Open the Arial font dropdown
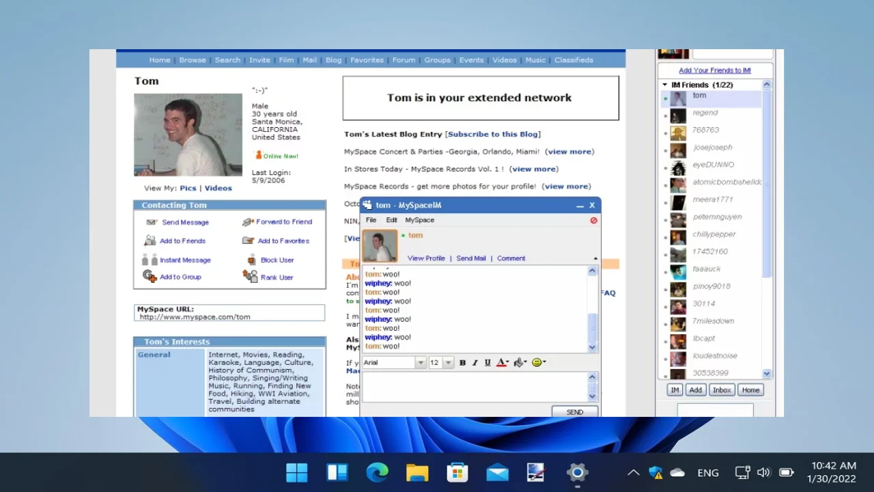 [x=421, y=363]
